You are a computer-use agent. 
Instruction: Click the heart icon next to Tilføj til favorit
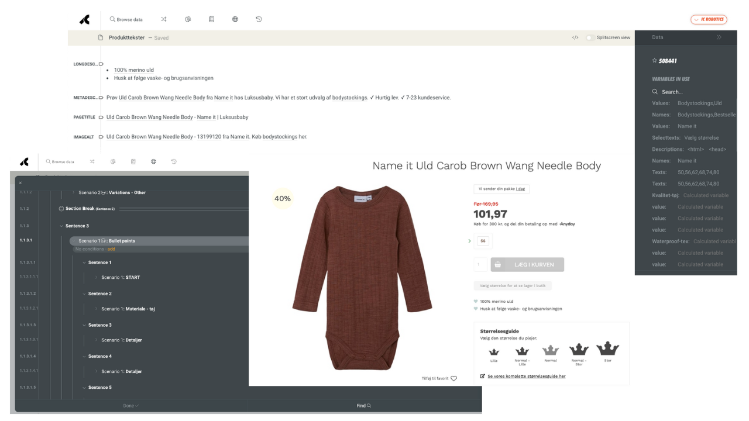pos(453,378)
